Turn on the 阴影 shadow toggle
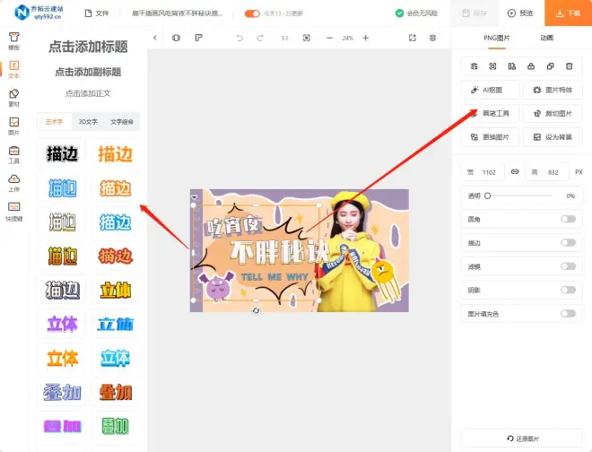 (x=568, y=290)
